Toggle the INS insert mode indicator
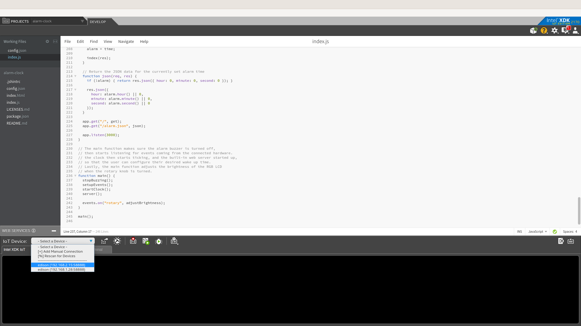The image size is (581, 326). pyautogui.click(x=520, y=232)
